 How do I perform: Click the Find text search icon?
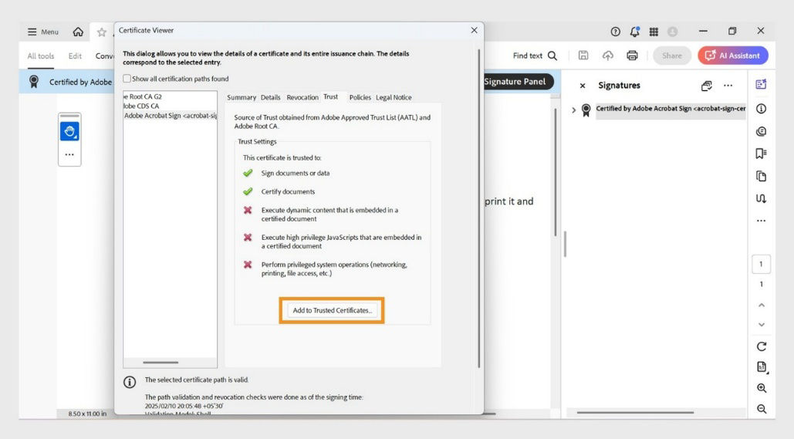tap(552, 56)
